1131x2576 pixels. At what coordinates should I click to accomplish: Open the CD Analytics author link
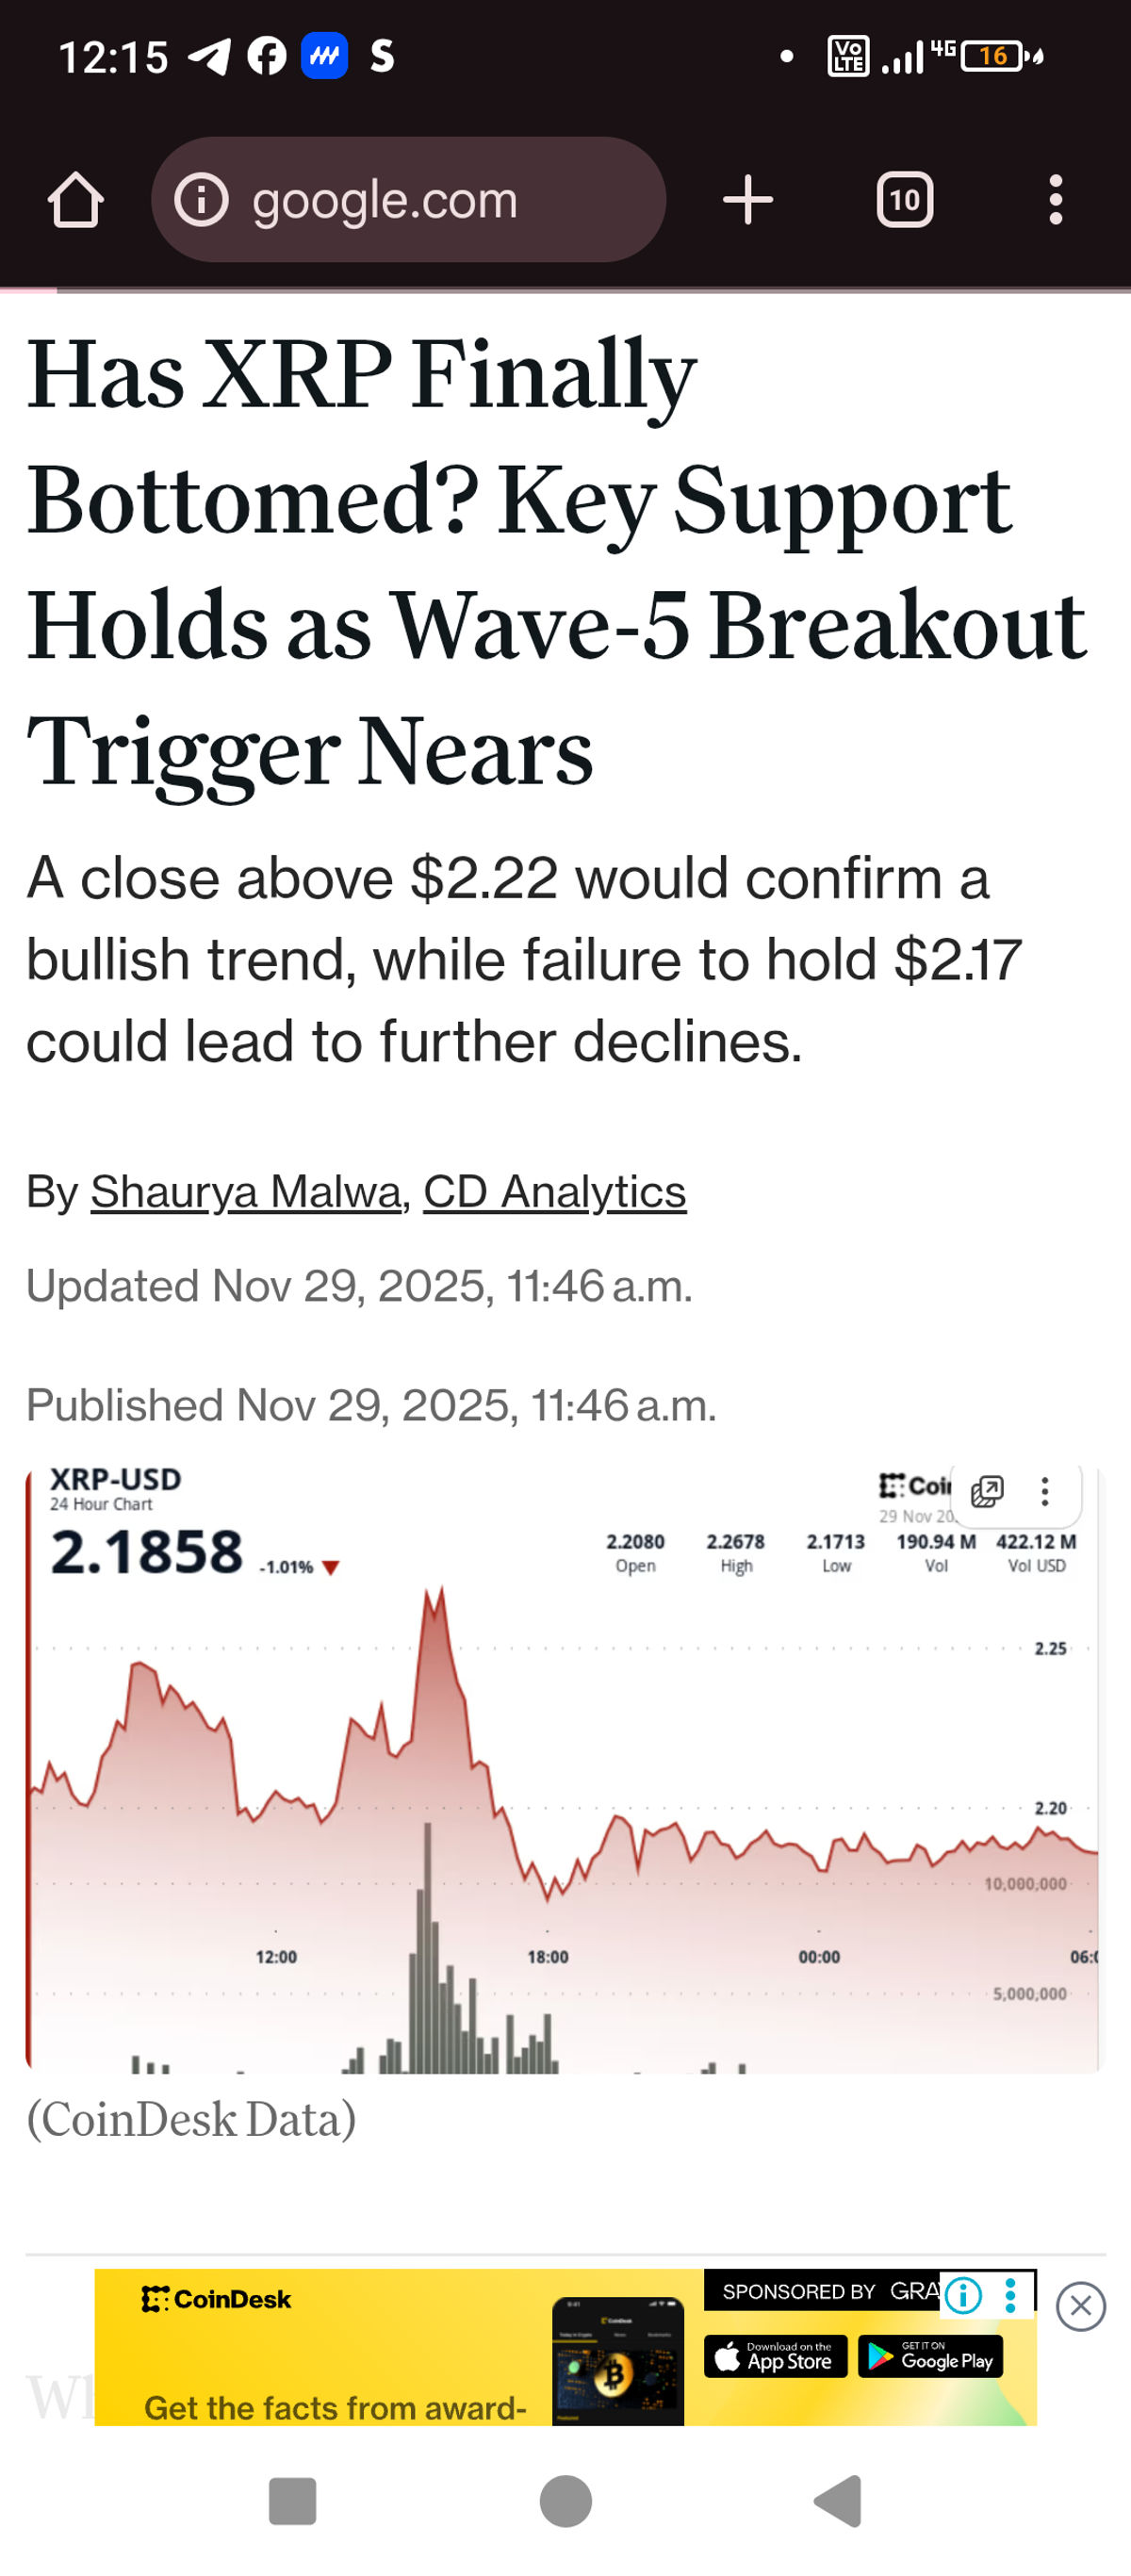[x=555, y=1191]
